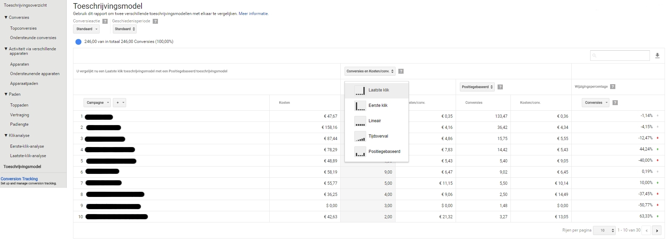Select Tijdsverval attribution model
Image resolution: width=666 pixels, height=242 pixels.
pyautogui.click(x=377, y=137)
